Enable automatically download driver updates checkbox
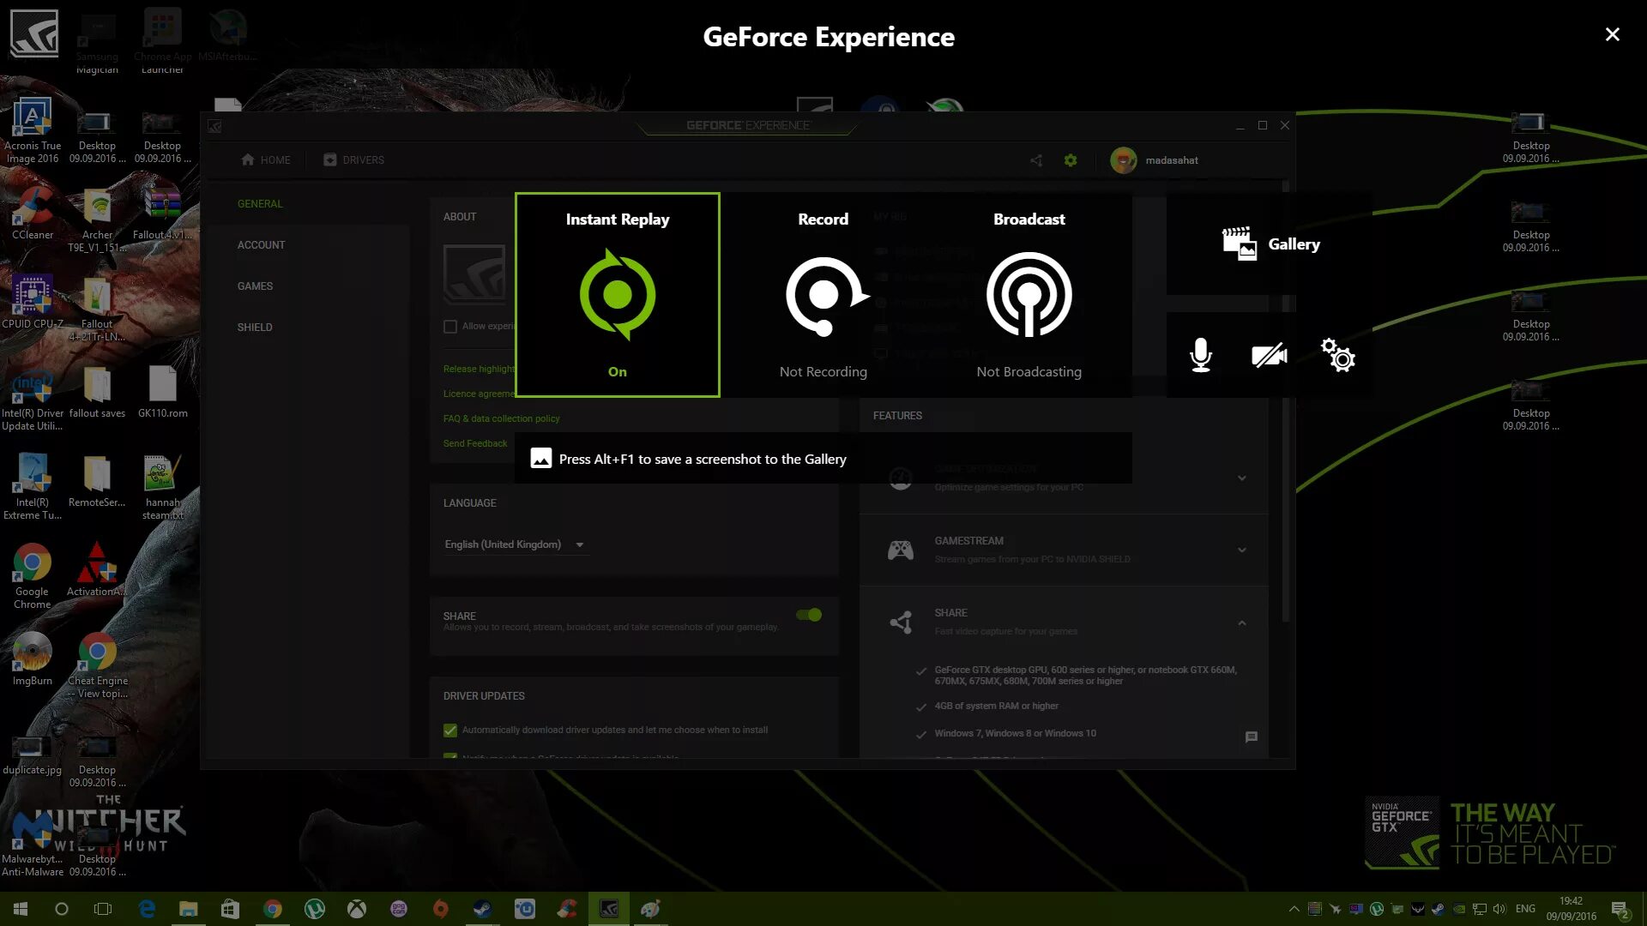The image size is (1647, 926). click(x=450, y=730)
